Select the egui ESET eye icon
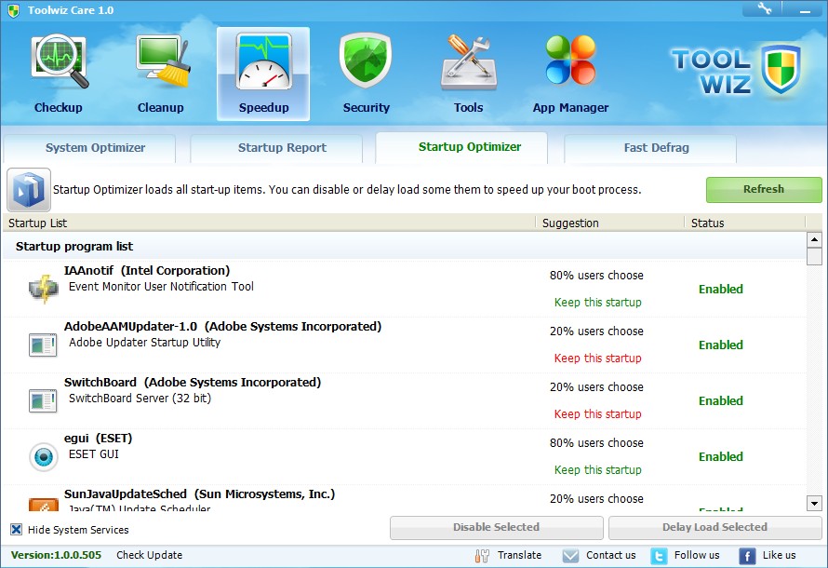 [x=44, y=456]
